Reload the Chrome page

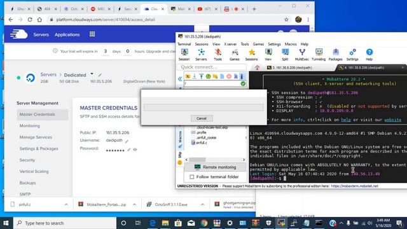[30, 20]
